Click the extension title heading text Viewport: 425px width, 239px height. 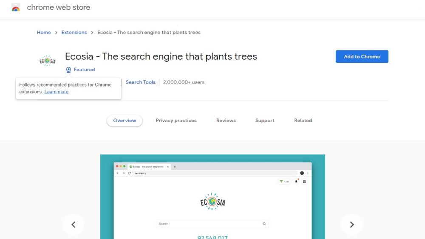tap(161, 56)
